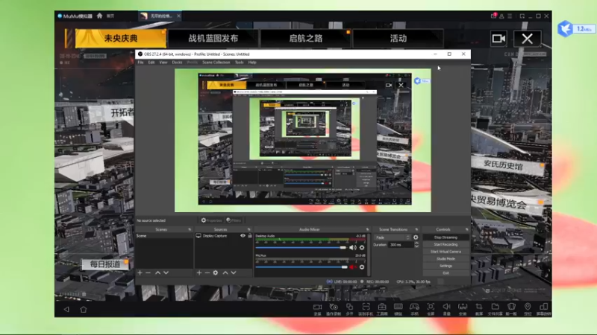Screen dimensions: 597x335
Task: Switch to 活动 game tab
Action: pos(398,39)
